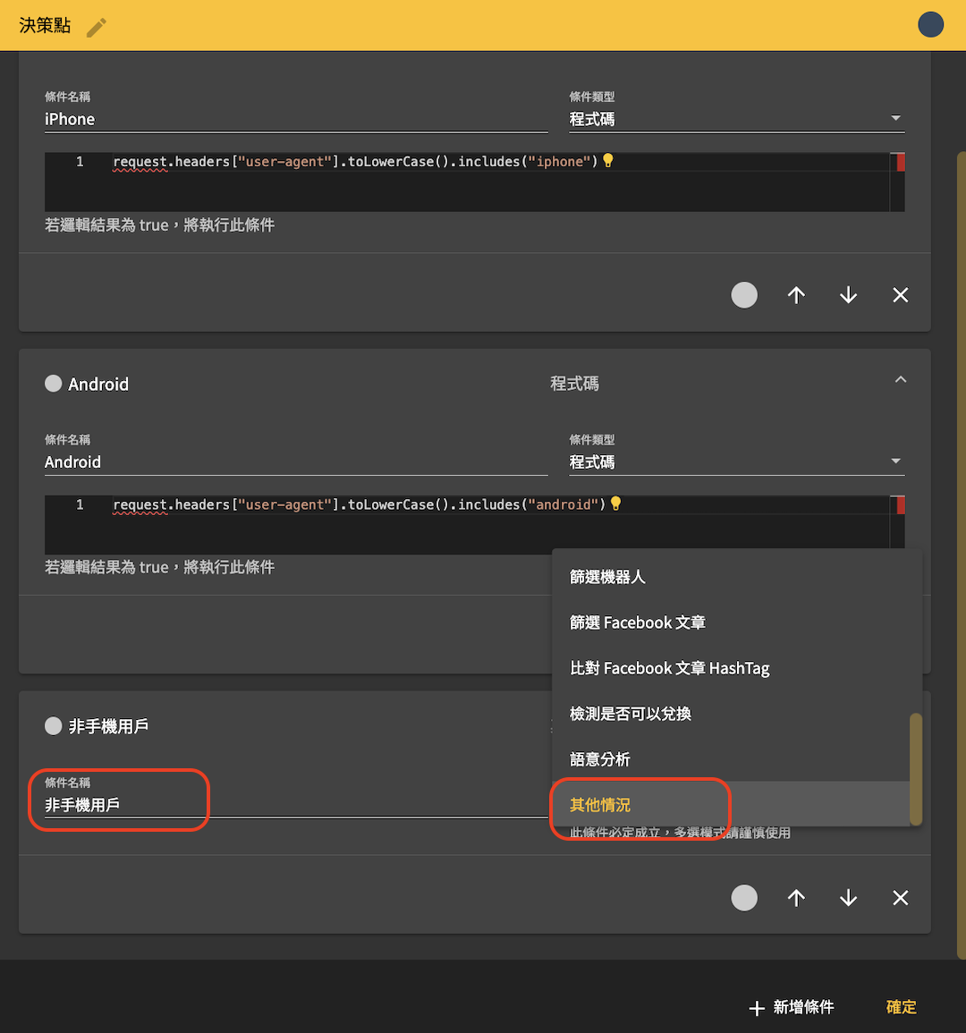Choose 篩選 Facebook 文章 option
966x1033 pixels.
[731, 622]
